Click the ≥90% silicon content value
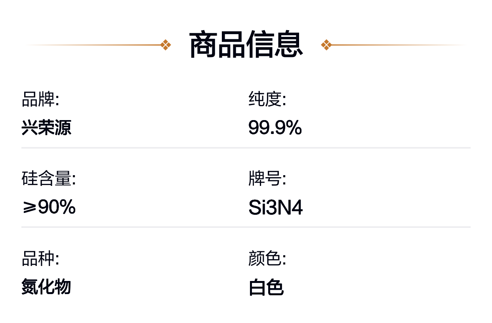 (x=49, y=207)
